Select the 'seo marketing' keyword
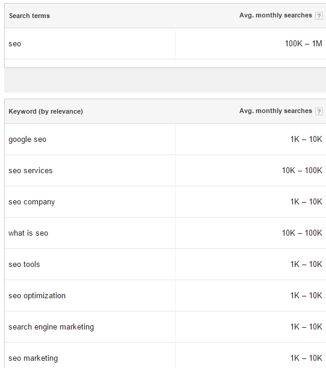326x368 pixels. click(x=33, y=358)
